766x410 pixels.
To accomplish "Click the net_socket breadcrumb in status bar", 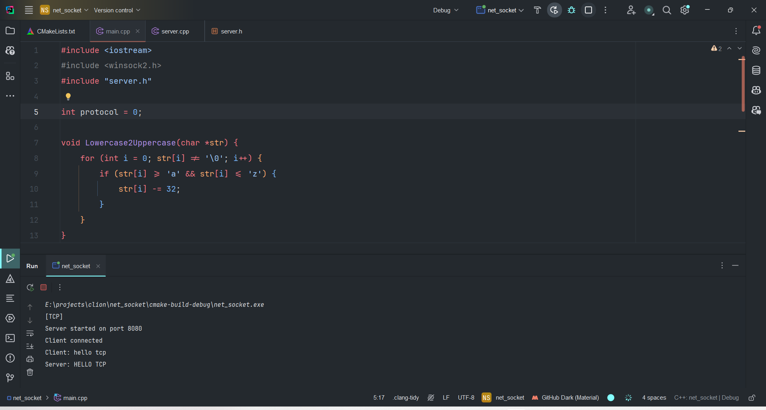I will (24, 398).
